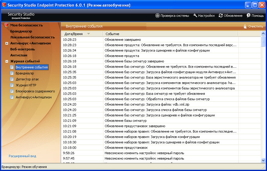Select row Обновление предустановок завершено
Viewport: 267px width, 171px height.
coord(161,126)
